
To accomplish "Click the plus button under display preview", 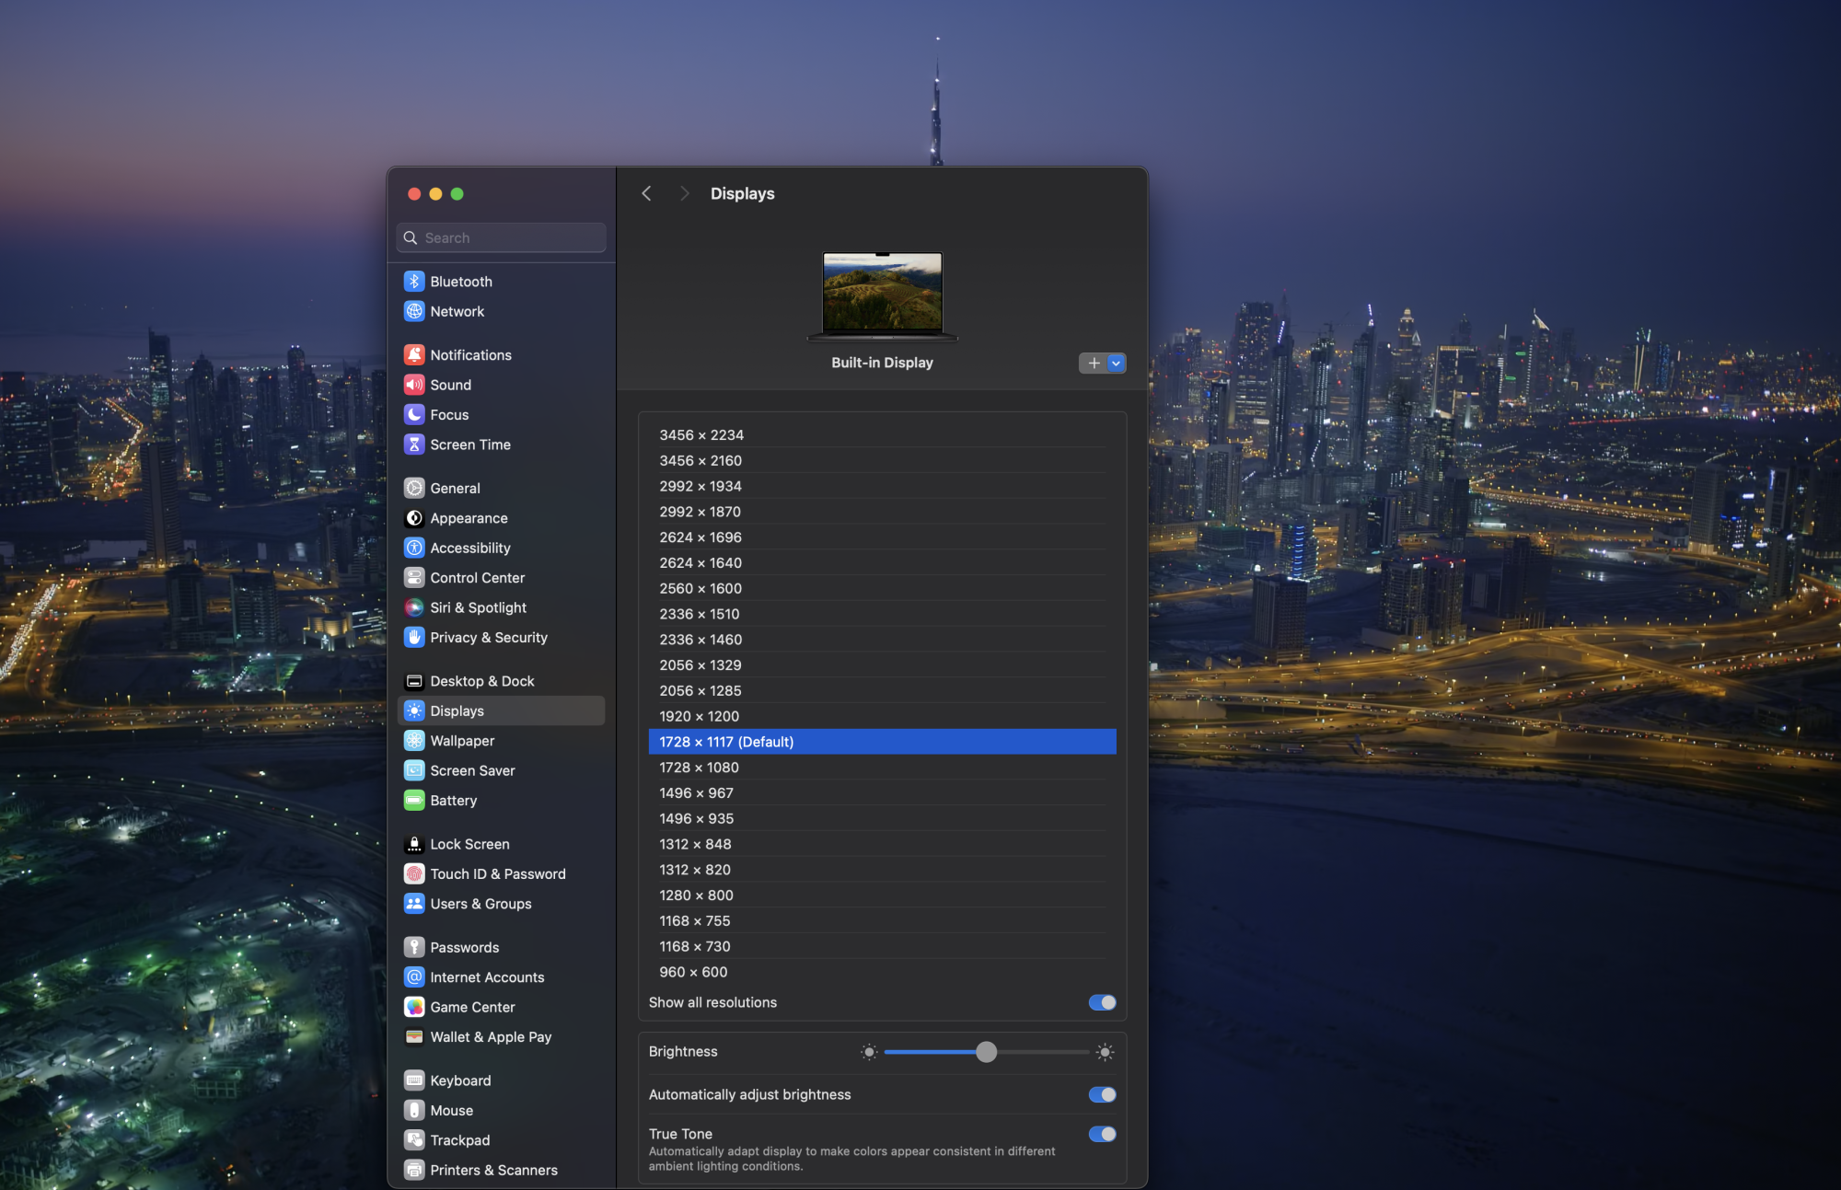I will [1094, 364].
